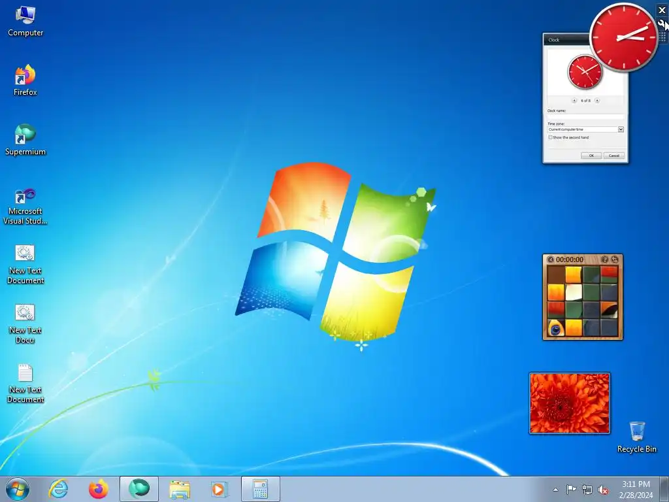The width and height of the screenshot is (669, 502).
Task: Select the Supermium desktop shortcut
Action: 25,140
